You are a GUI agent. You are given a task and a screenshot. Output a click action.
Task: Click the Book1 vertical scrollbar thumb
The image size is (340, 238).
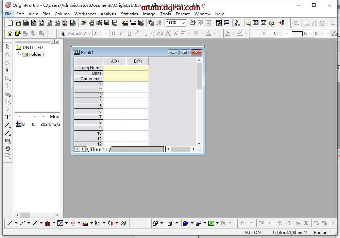[199, 76]
